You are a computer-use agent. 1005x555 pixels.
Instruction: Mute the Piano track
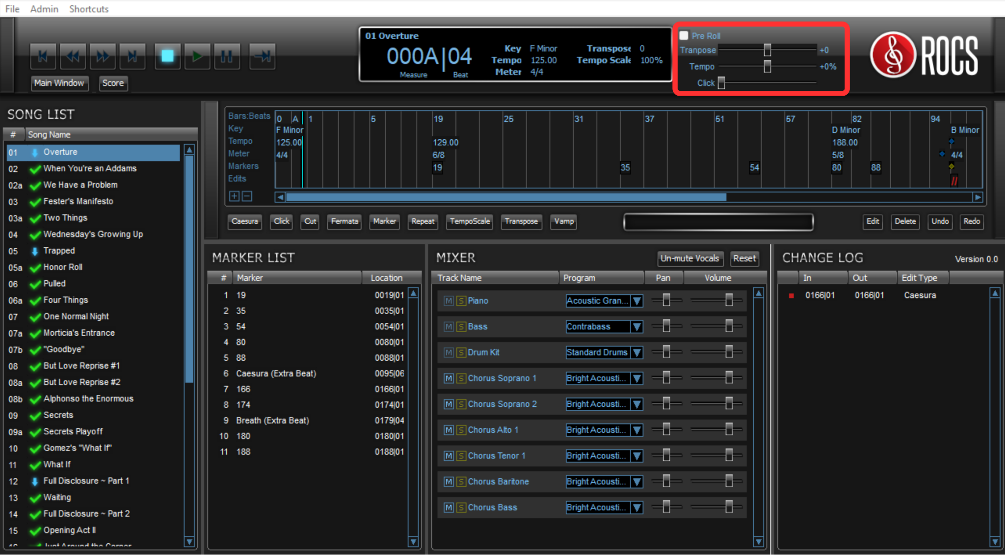tap(448, 300)
